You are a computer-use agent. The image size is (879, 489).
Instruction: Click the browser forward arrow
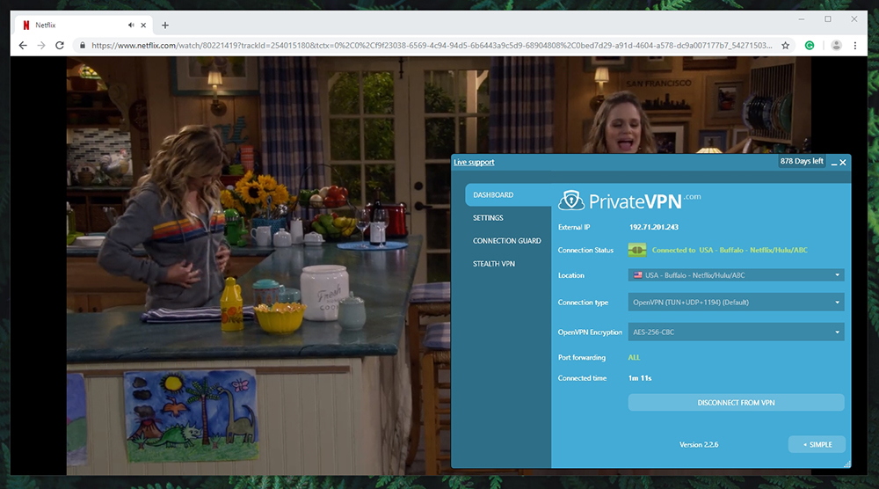pos(41,46)
